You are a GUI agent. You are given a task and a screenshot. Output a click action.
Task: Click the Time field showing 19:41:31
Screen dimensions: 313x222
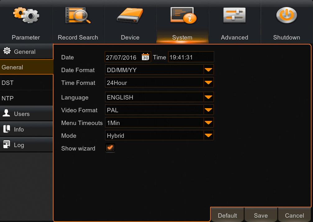[191, 57]
